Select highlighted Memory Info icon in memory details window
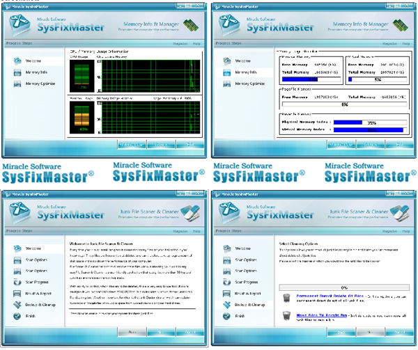 [x=227, y=72]
